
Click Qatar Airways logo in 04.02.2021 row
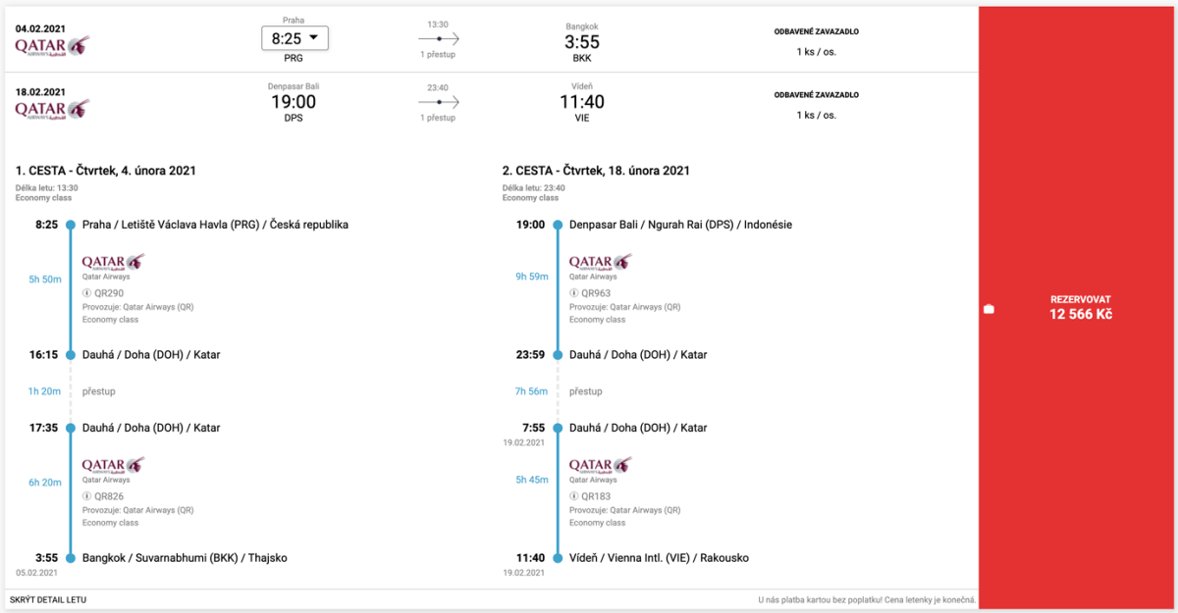(52, 47)
